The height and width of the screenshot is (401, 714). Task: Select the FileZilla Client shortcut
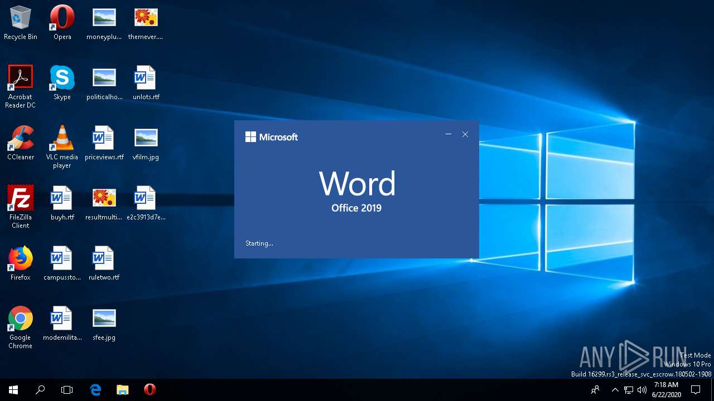21,207
